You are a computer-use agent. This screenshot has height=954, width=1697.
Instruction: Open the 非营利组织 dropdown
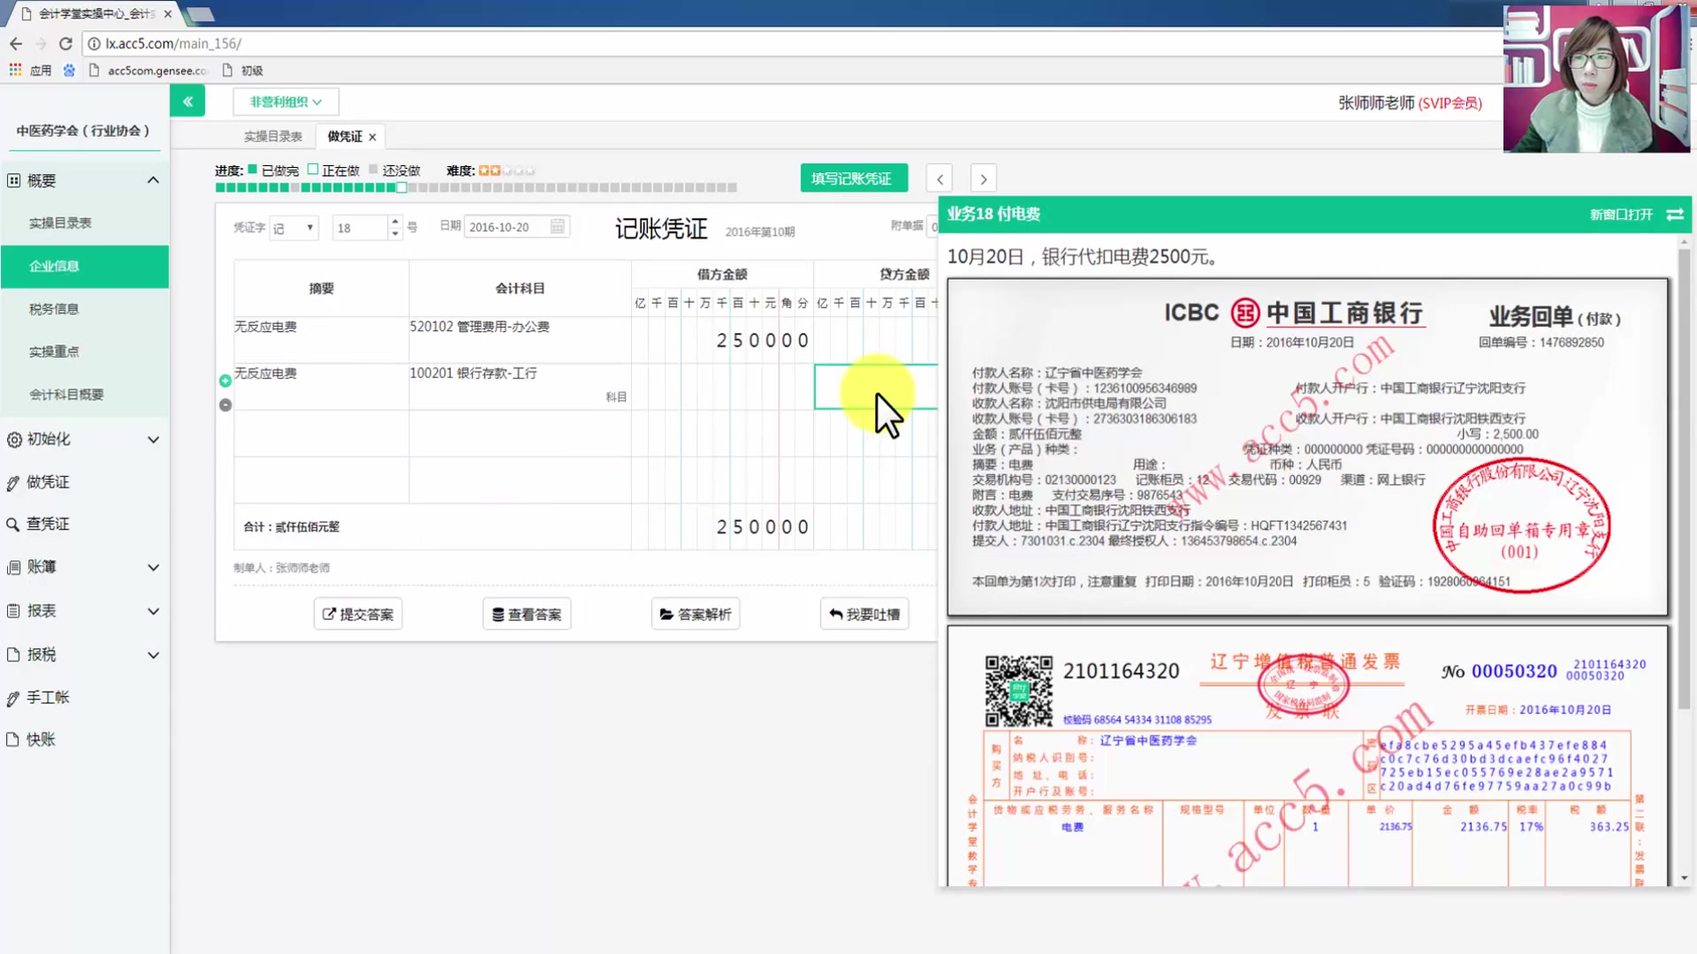click(x=285, y=101)
